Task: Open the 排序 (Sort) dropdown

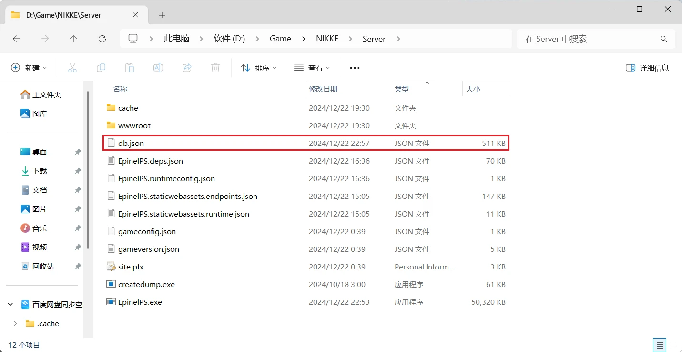Action: (x=259, y=67)
